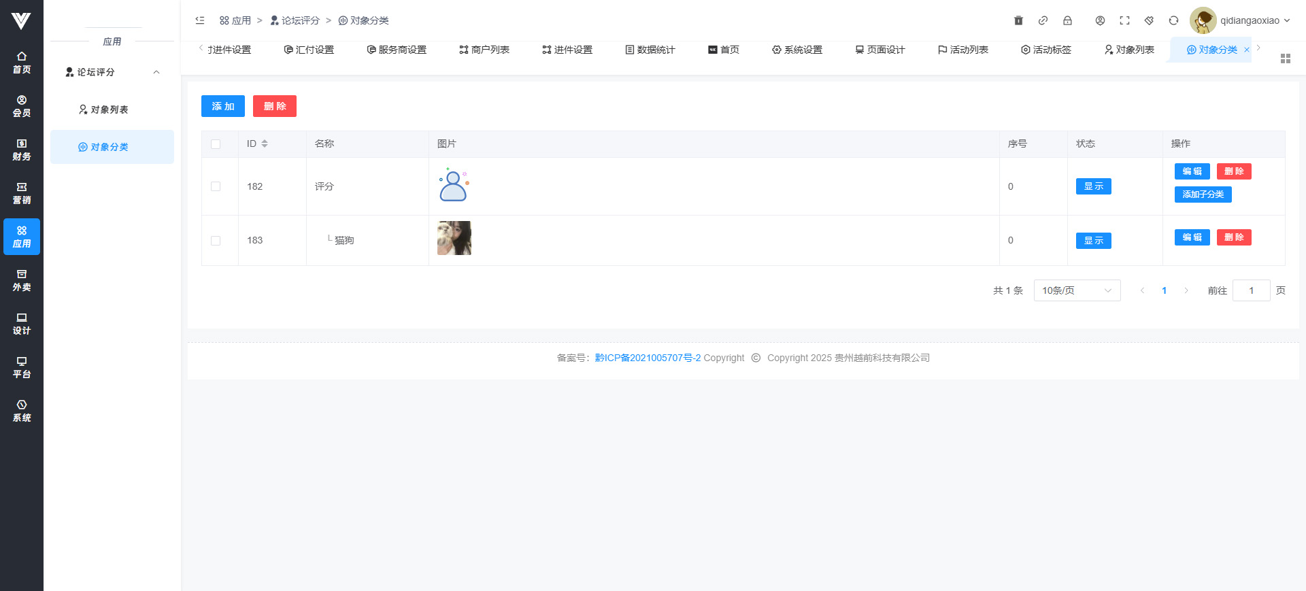Click 添加子分类 for the 评分 row
Image resolution: width=1306 pixels, height=591 pixels.
1202,195
